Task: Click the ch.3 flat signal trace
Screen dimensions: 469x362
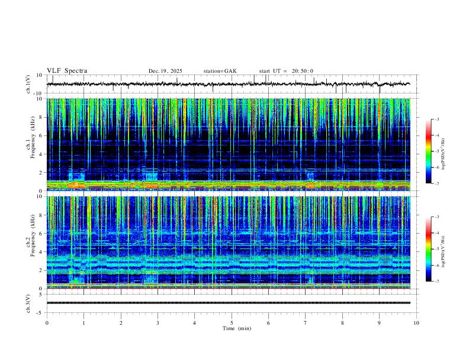Action: [x=229, y=303]
